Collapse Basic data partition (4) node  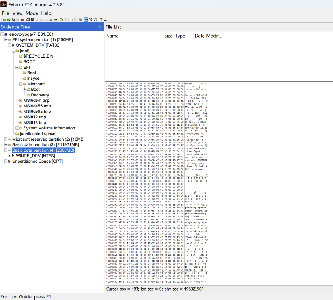coord(6,150)
